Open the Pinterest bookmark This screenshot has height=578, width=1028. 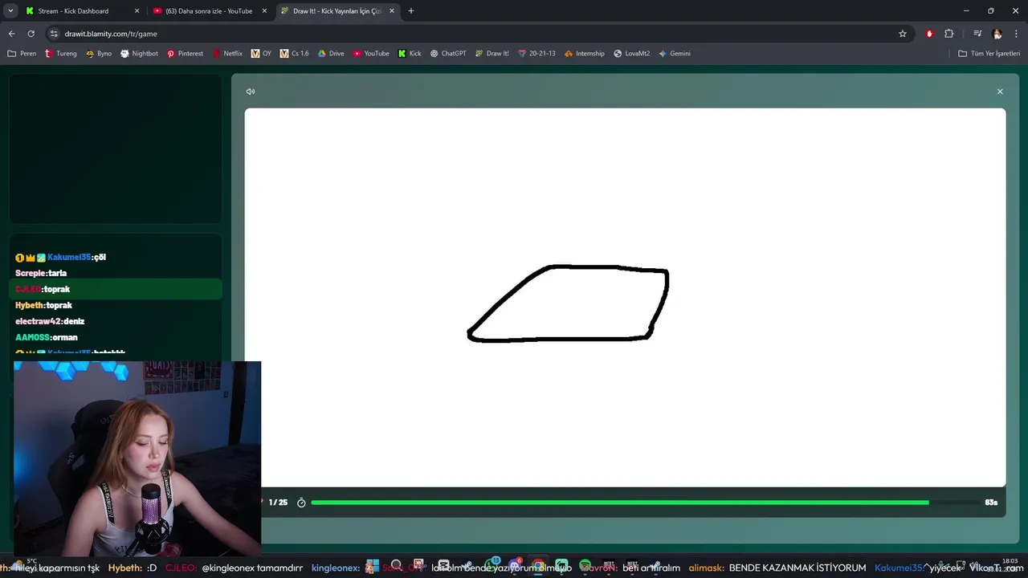[185, 54]
